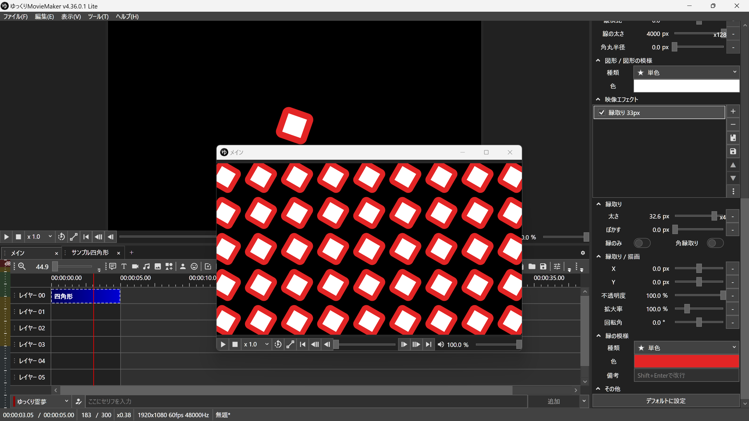Click the 追加 button
Screen dimensions: 749x421
[553, 401]
